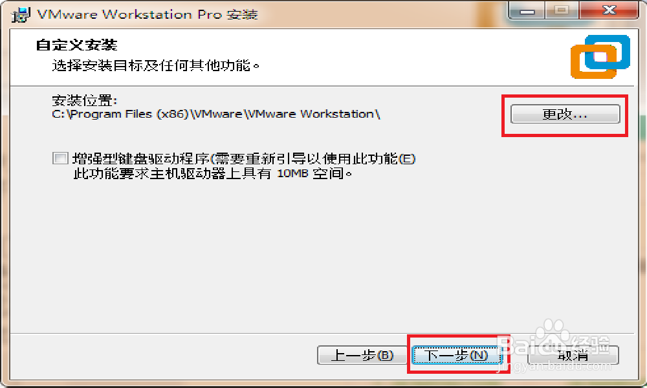Click the installer icon in the title bar
This screenshot has width=647, height=388.
(x=21, y=15)
